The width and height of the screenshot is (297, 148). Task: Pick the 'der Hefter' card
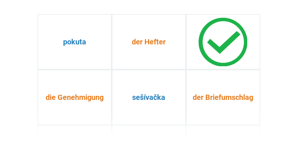(x=149, y=42)
